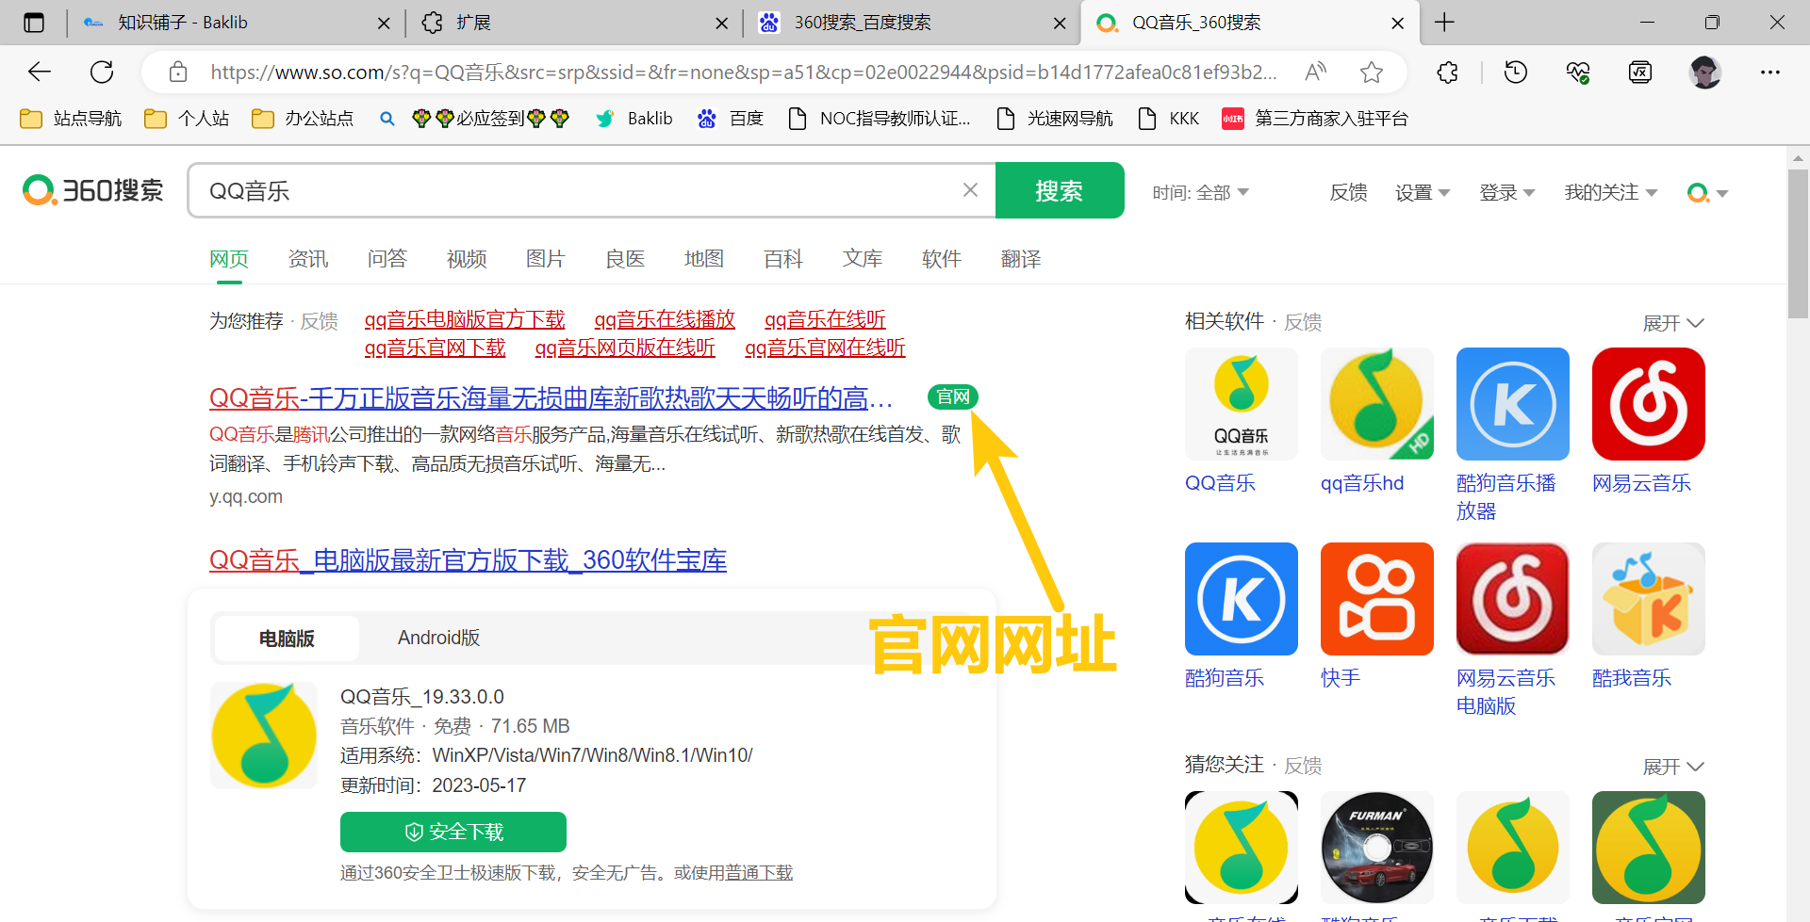The width and height of the screenshot is (1810, 922).
Task: Close the 扩展 browser tab
Action: click(x=722, y=23)
